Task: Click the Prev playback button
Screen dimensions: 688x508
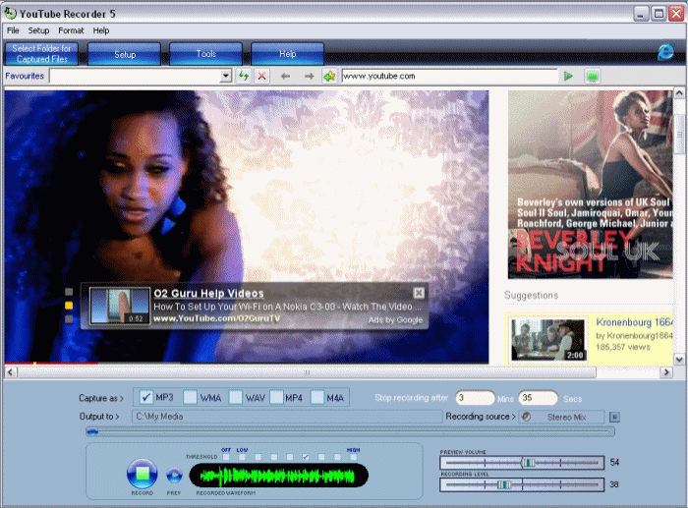Action: (174, 476)
